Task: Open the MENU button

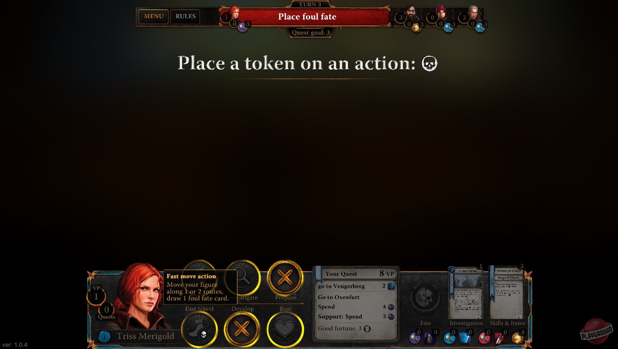Action: 154,17
